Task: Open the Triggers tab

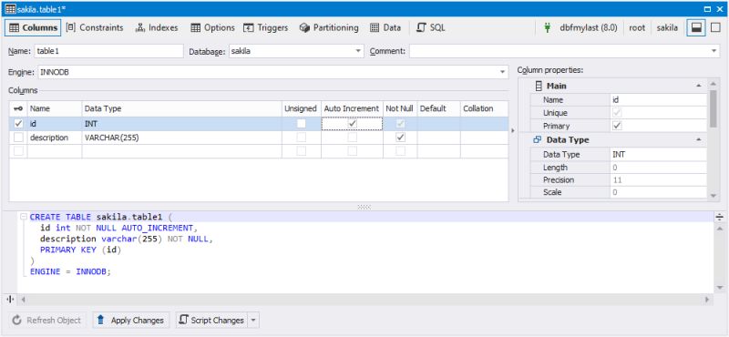Action: [266, 28]
